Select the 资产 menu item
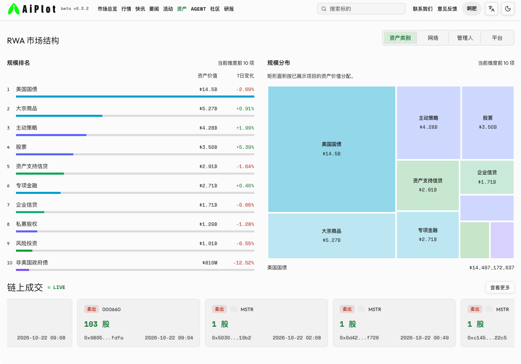521x364 pixels. pyautogui.click(x=182, y=9)
